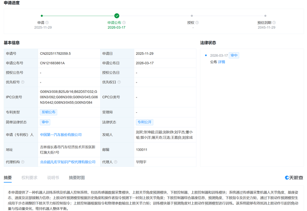Click the 申请公布日 value 2026-03-17 in table
307x211 pixels.
point(145,63)
